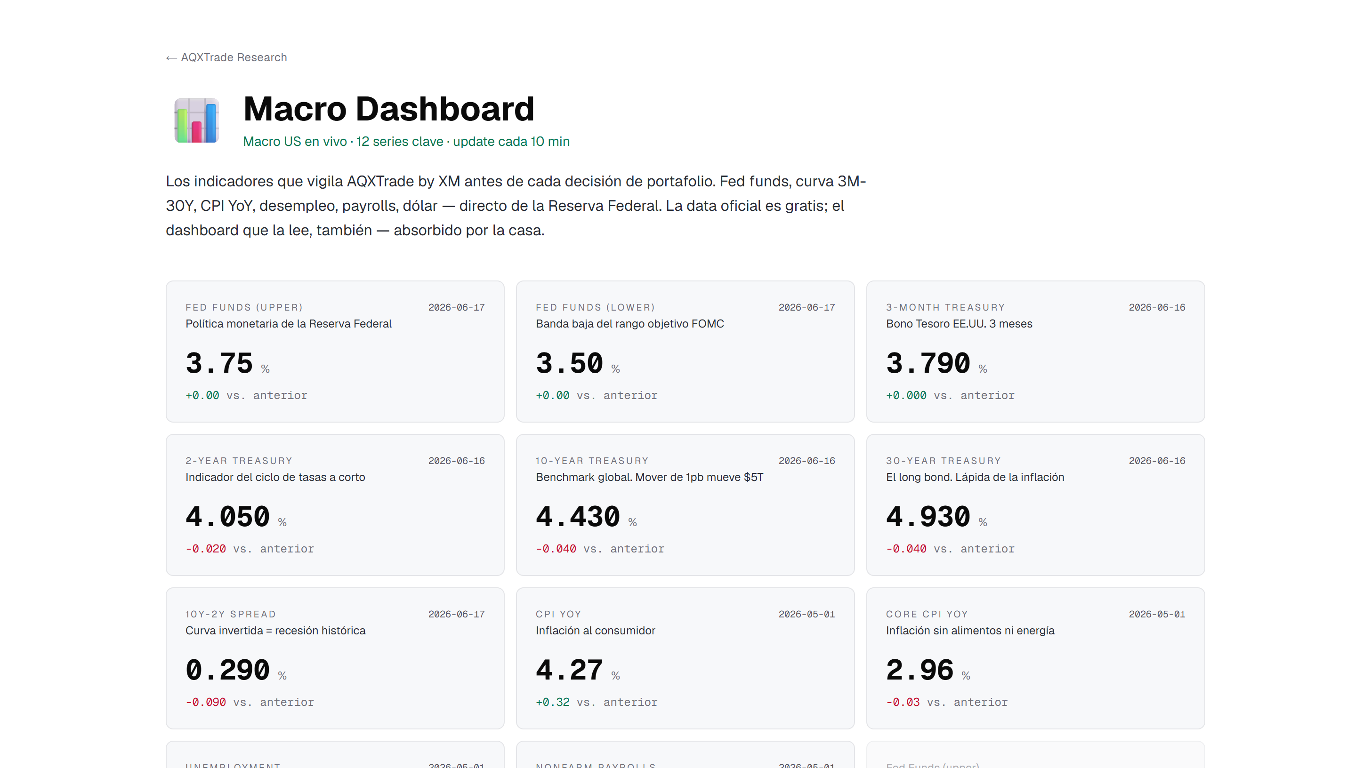
Task: Click the +0.32 CPI change text
Action: [x=552, y=702]
